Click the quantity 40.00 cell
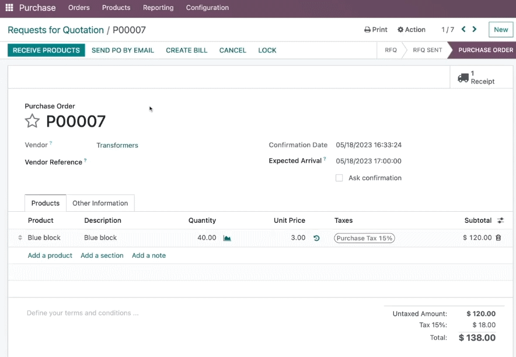 tap(207, 237)
